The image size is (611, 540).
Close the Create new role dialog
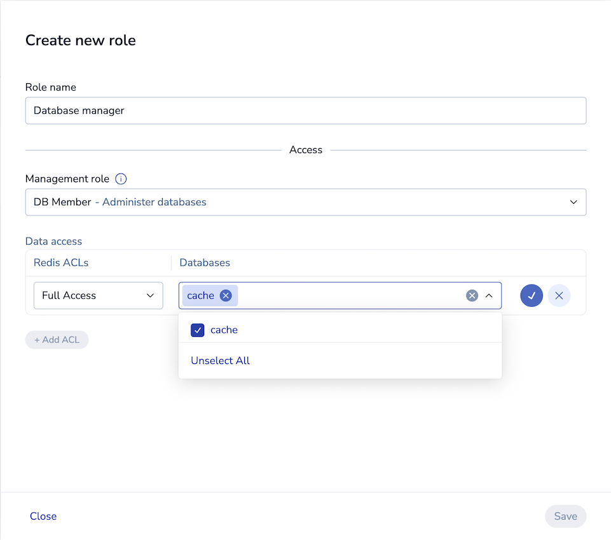(x=43, y=516)
